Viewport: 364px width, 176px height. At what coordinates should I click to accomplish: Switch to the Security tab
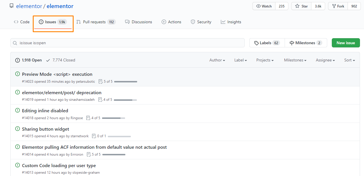click(x=201, y=22)
